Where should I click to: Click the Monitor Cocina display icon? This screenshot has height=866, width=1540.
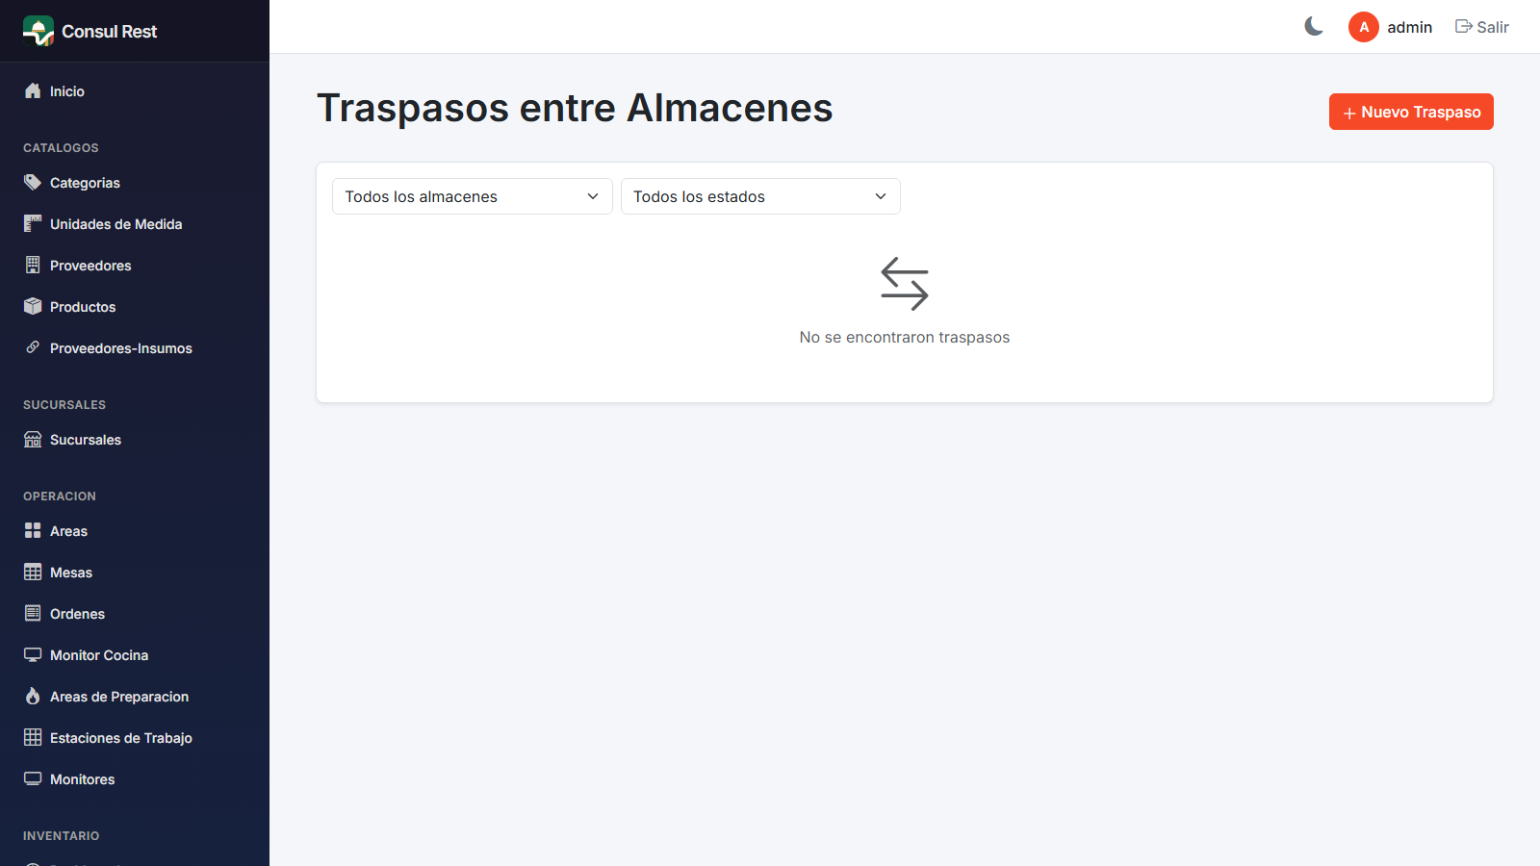pyautogui.click(x=33, y=655)
